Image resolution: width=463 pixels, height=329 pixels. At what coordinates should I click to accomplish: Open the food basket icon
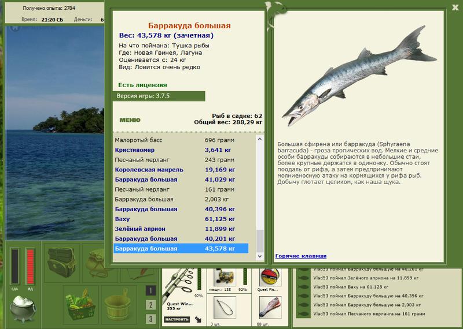click(80, 305)
